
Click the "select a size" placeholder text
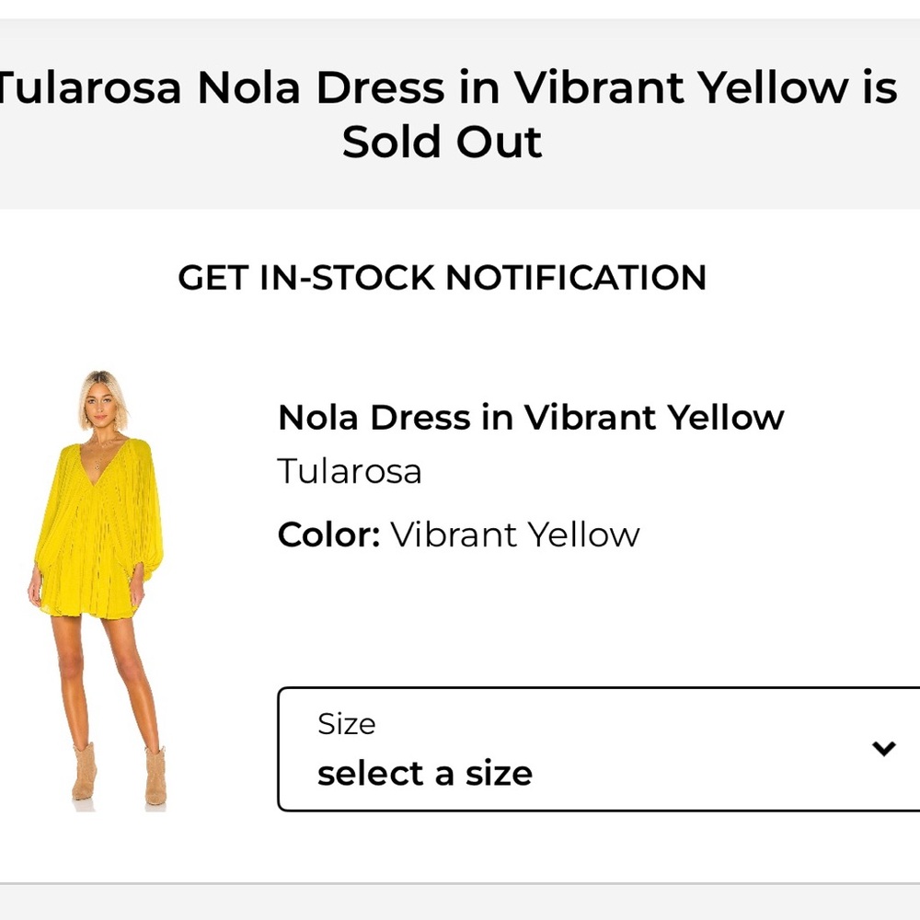coord(425,773)
